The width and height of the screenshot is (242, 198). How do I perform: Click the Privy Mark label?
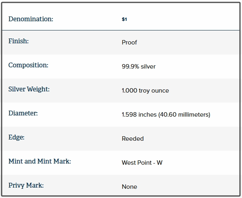26,185
